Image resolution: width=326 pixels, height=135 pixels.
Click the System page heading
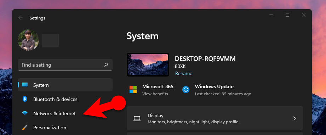click(142, 36)
